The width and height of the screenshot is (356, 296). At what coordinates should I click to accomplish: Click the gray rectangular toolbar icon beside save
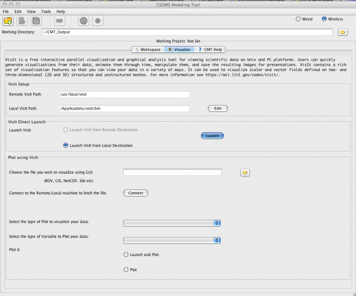[59, 21]
